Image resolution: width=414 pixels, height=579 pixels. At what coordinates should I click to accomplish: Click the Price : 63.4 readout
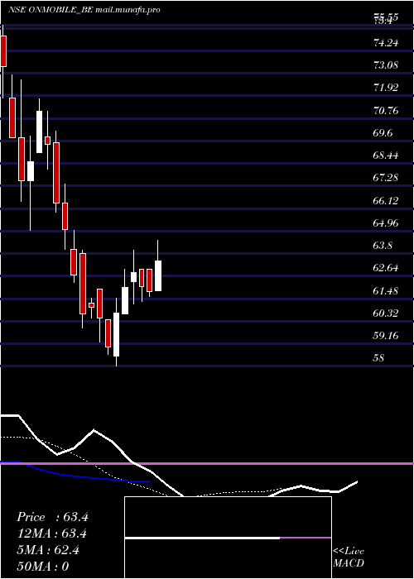pos(52,517)
